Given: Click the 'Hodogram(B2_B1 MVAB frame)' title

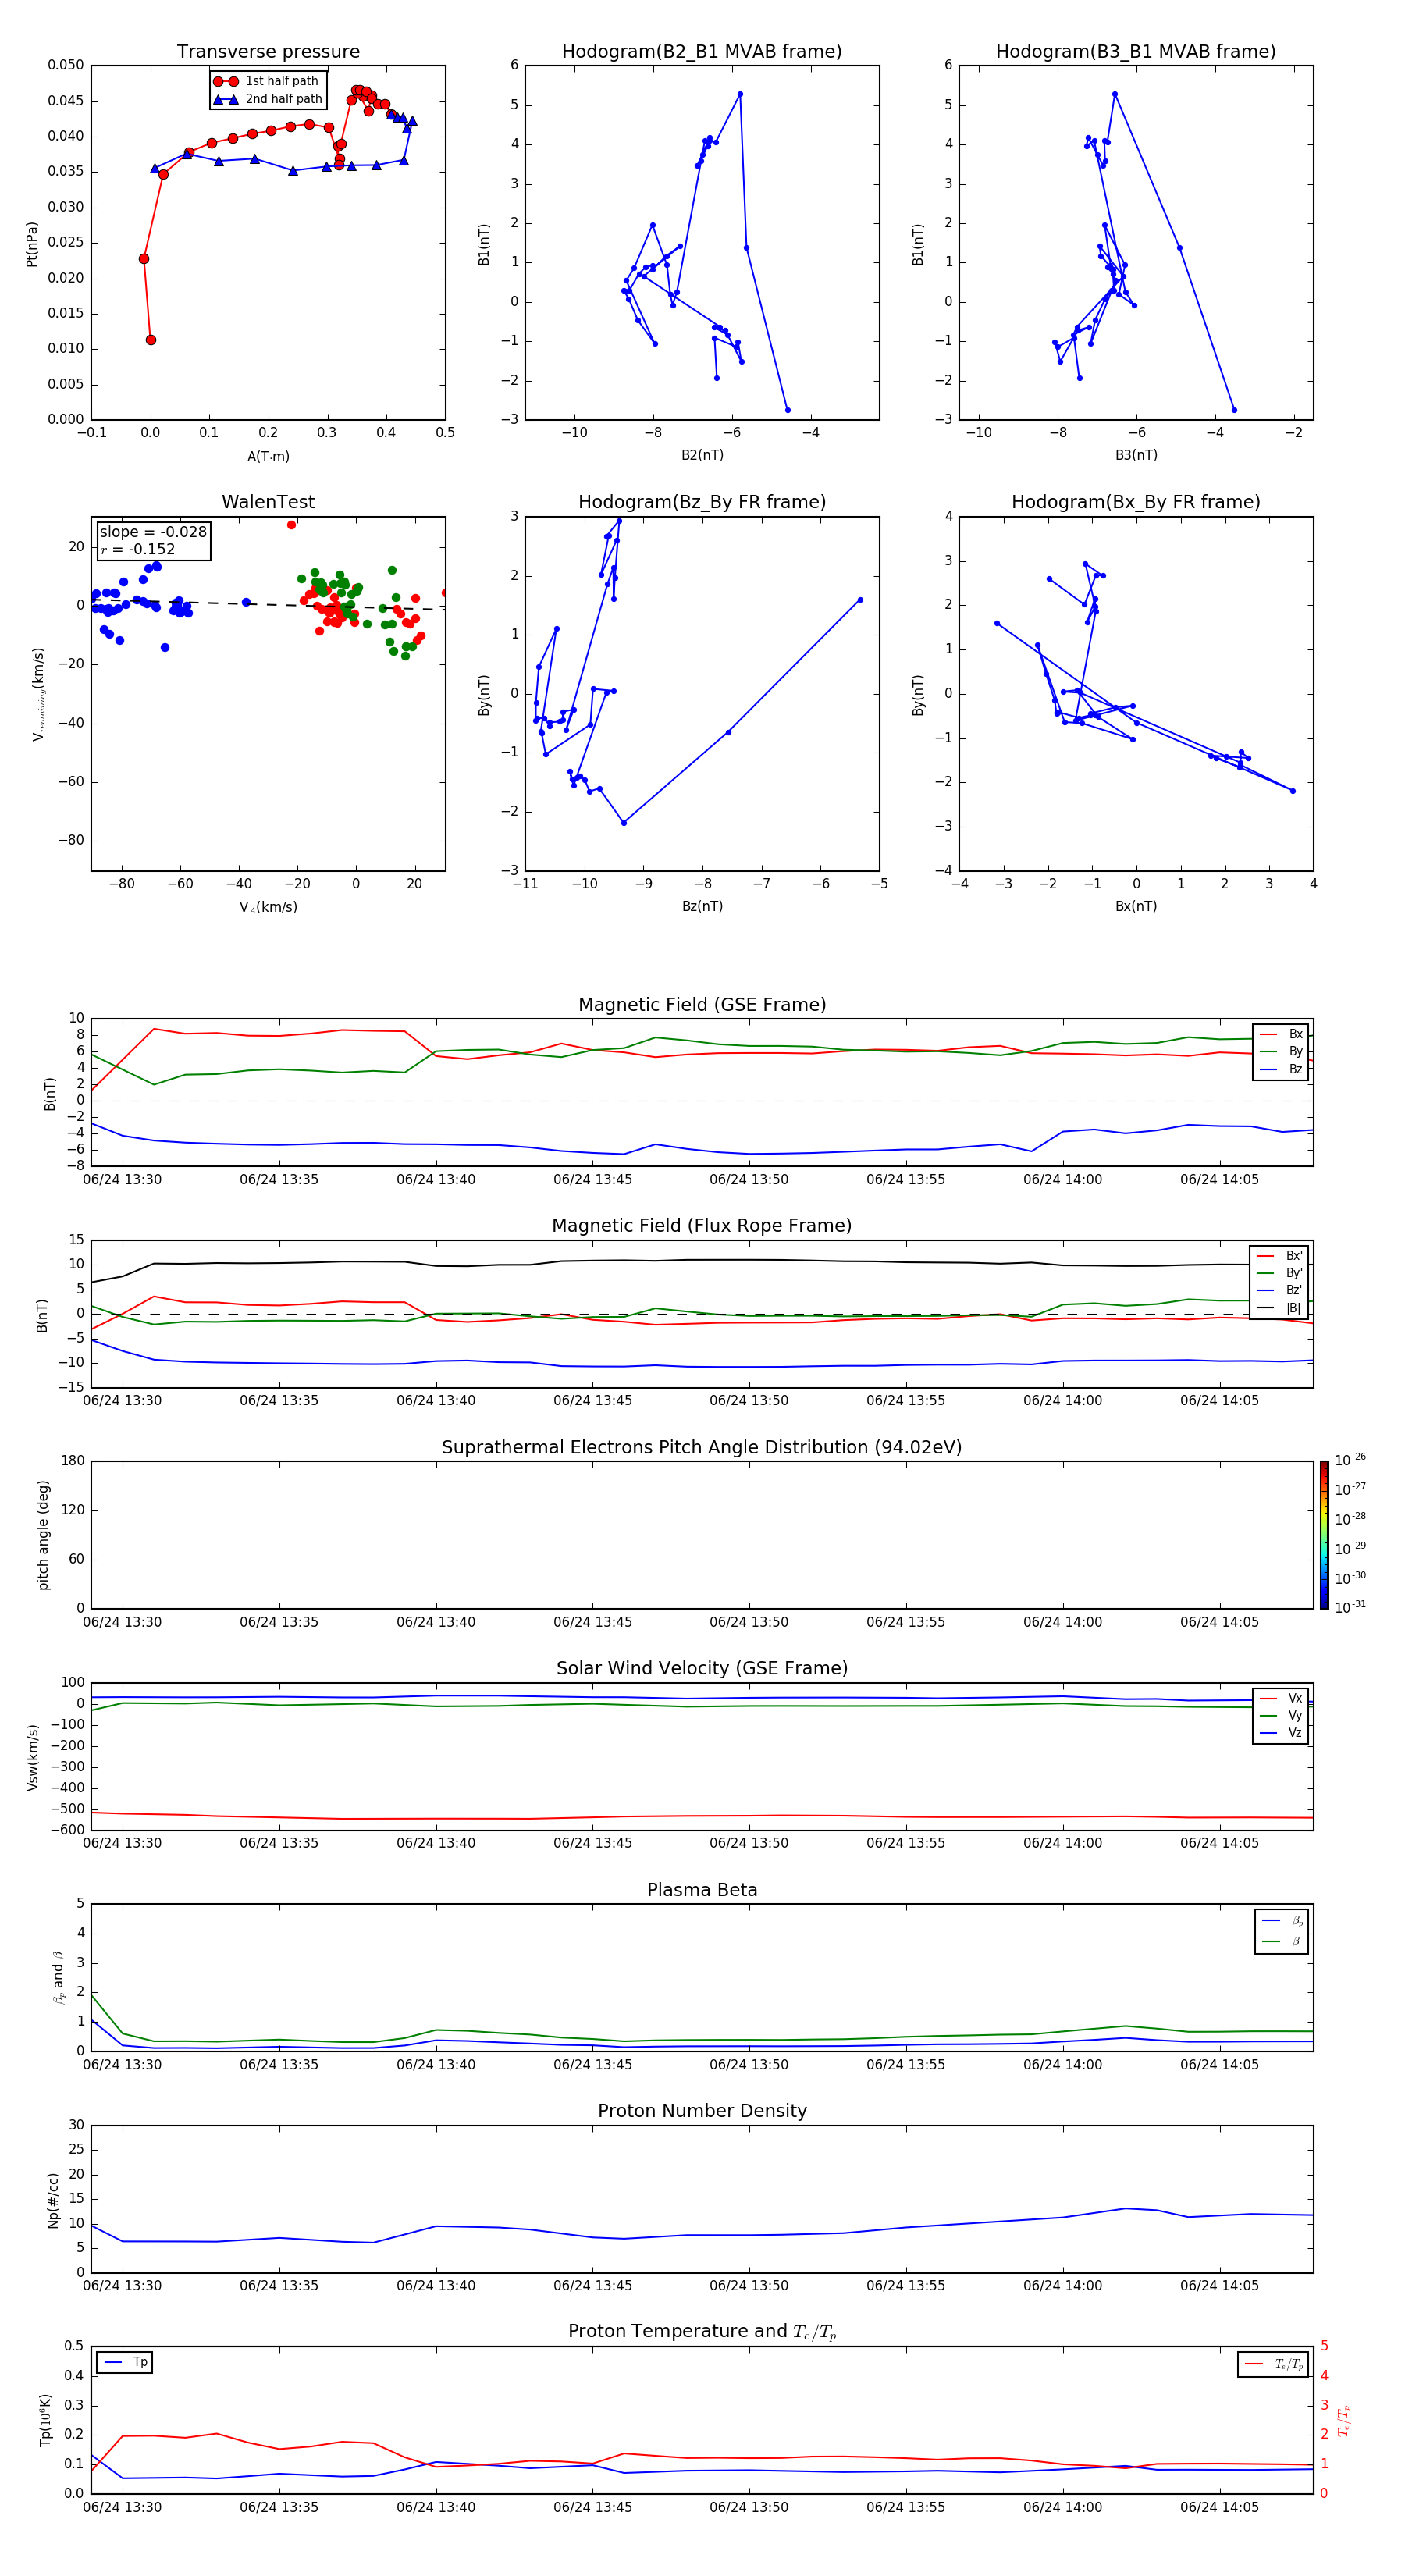Looking at the screenshot, I should pos(702,51).
